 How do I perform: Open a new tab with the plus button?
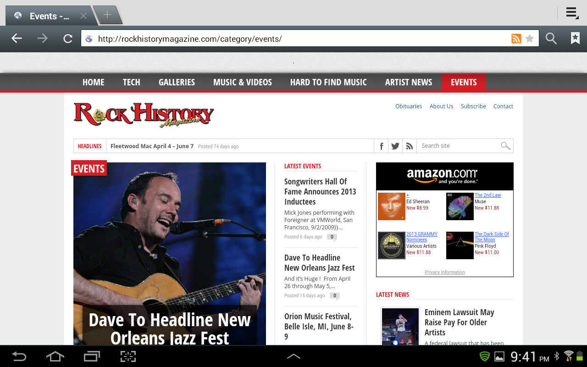[107, 15]
